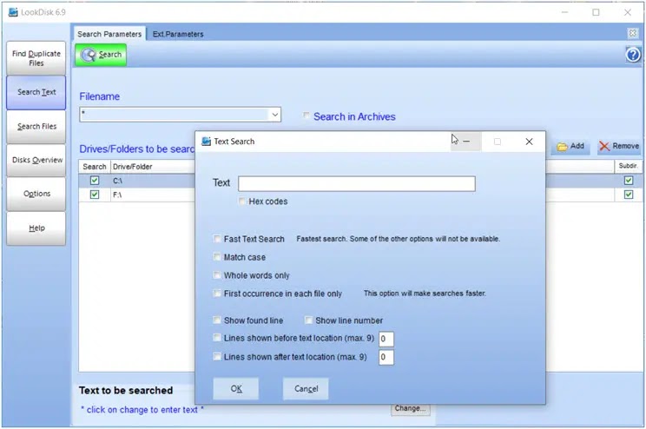Open Options in sidebar
The image size is (646, 429).
point(36,194)
